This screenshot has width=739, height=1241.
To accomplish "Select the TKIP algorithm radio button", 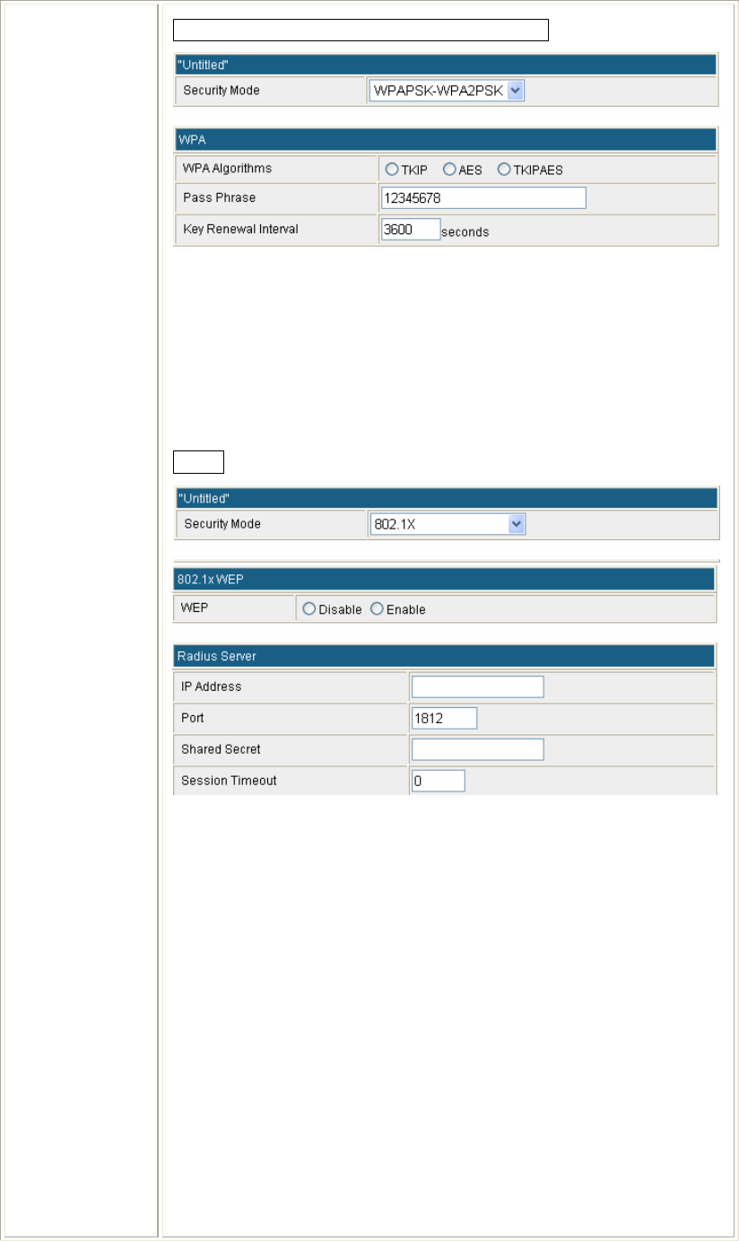I will pyautogui.click(x=392, y=170).
